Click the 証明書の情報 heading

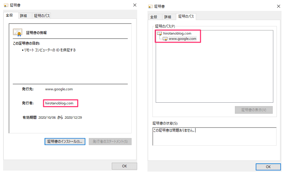(x=36, y=33)
